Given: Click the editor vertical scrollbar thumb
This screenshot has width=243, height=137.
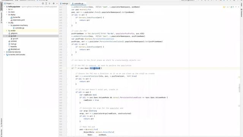Looking at the screenshot, I should click(240, 88).
